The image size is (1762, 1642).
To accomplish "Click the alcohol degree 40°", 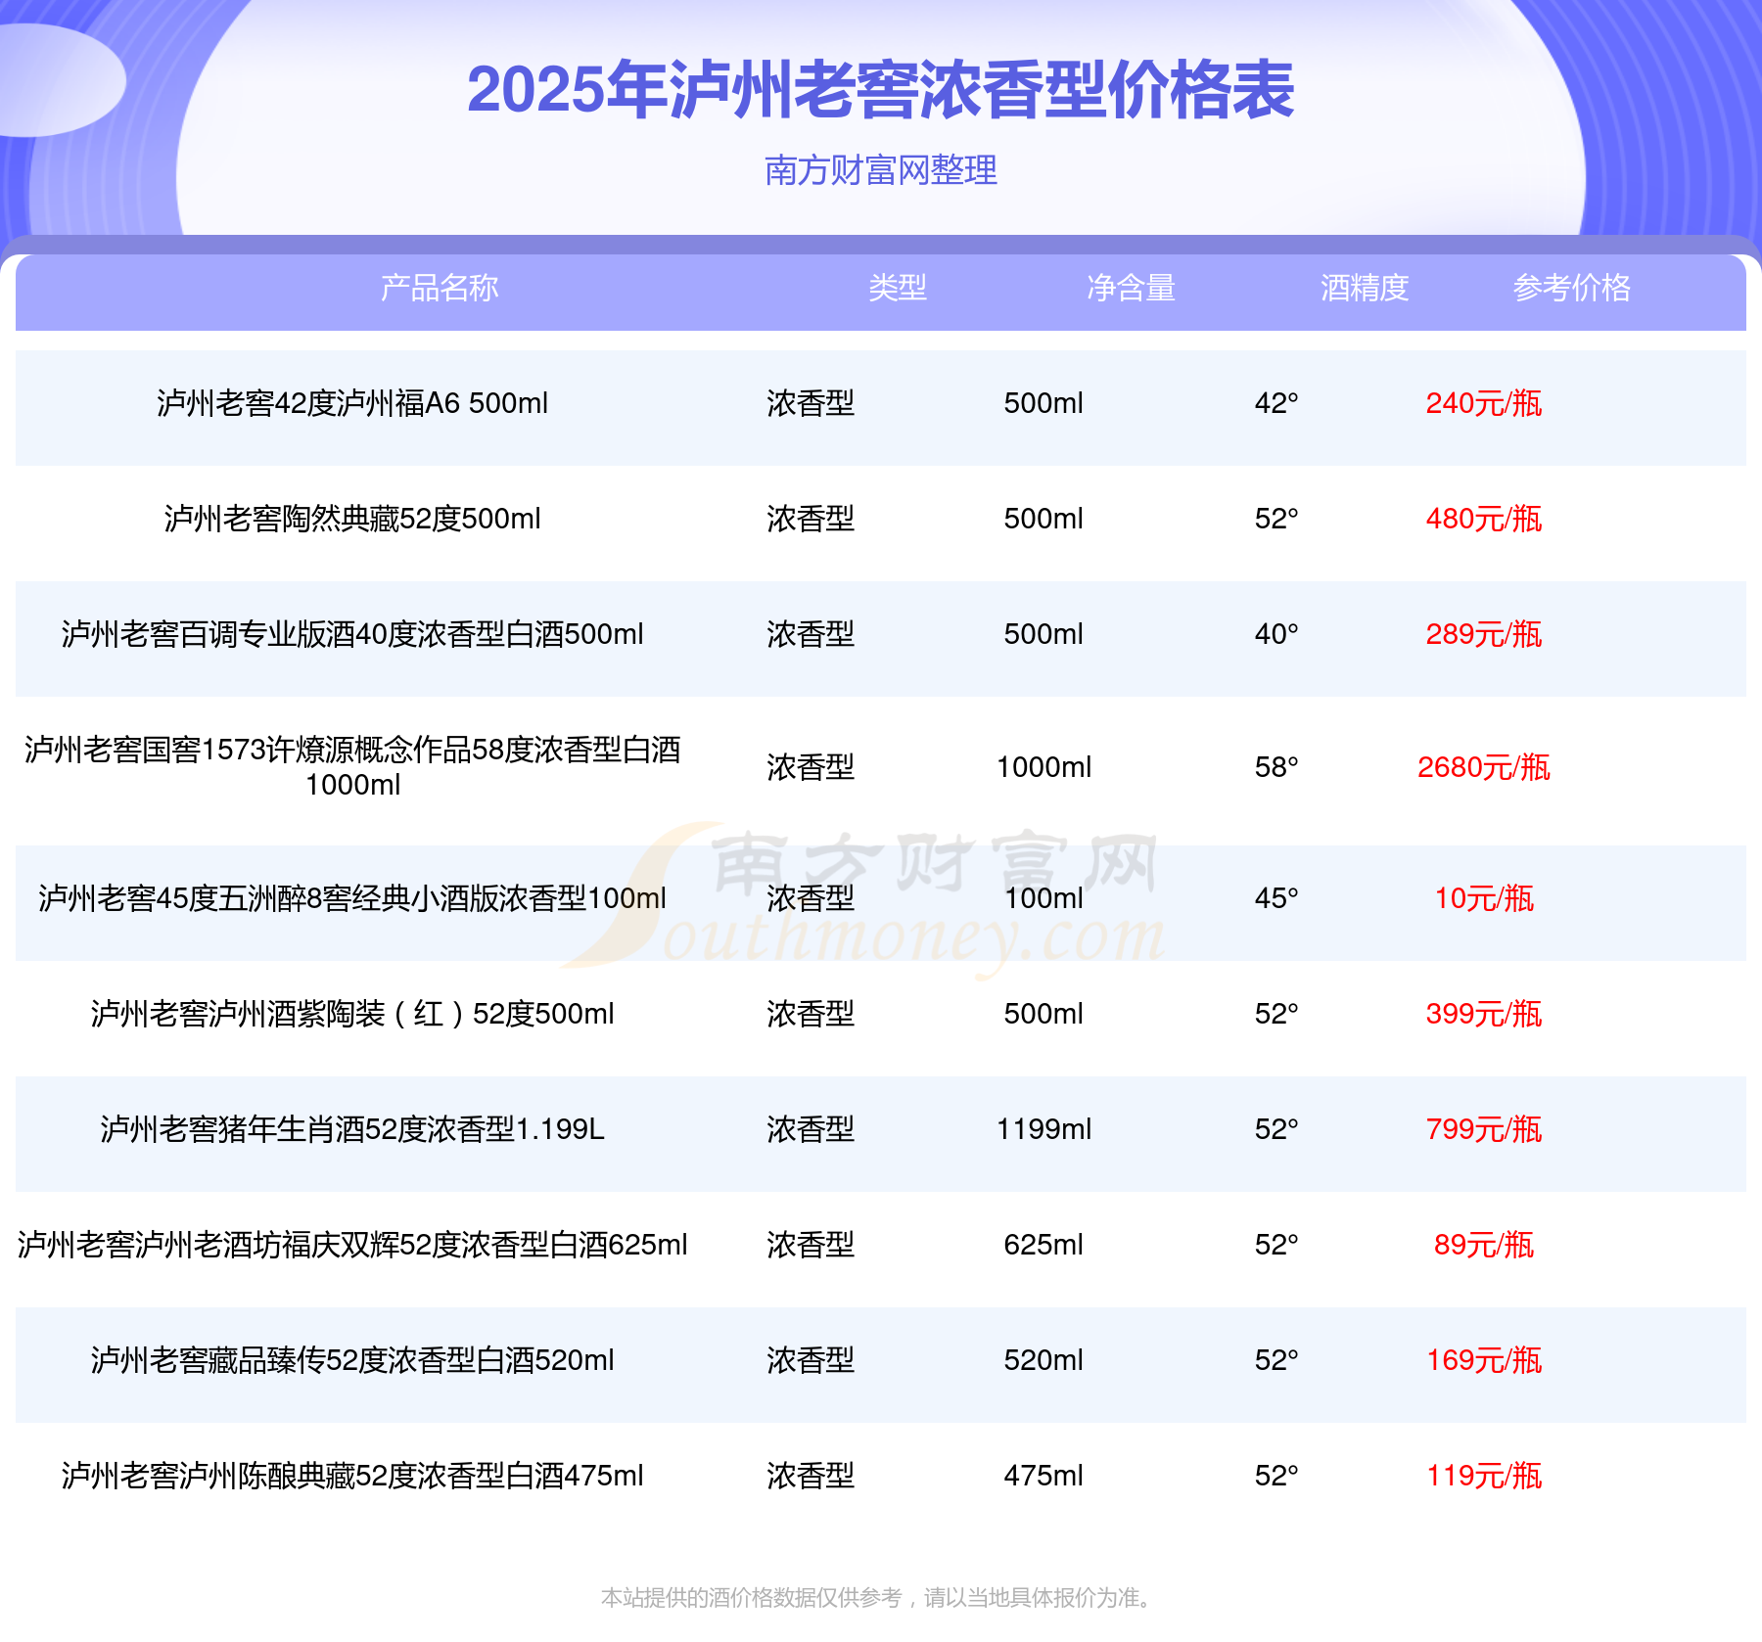I will pos(1276,634).
